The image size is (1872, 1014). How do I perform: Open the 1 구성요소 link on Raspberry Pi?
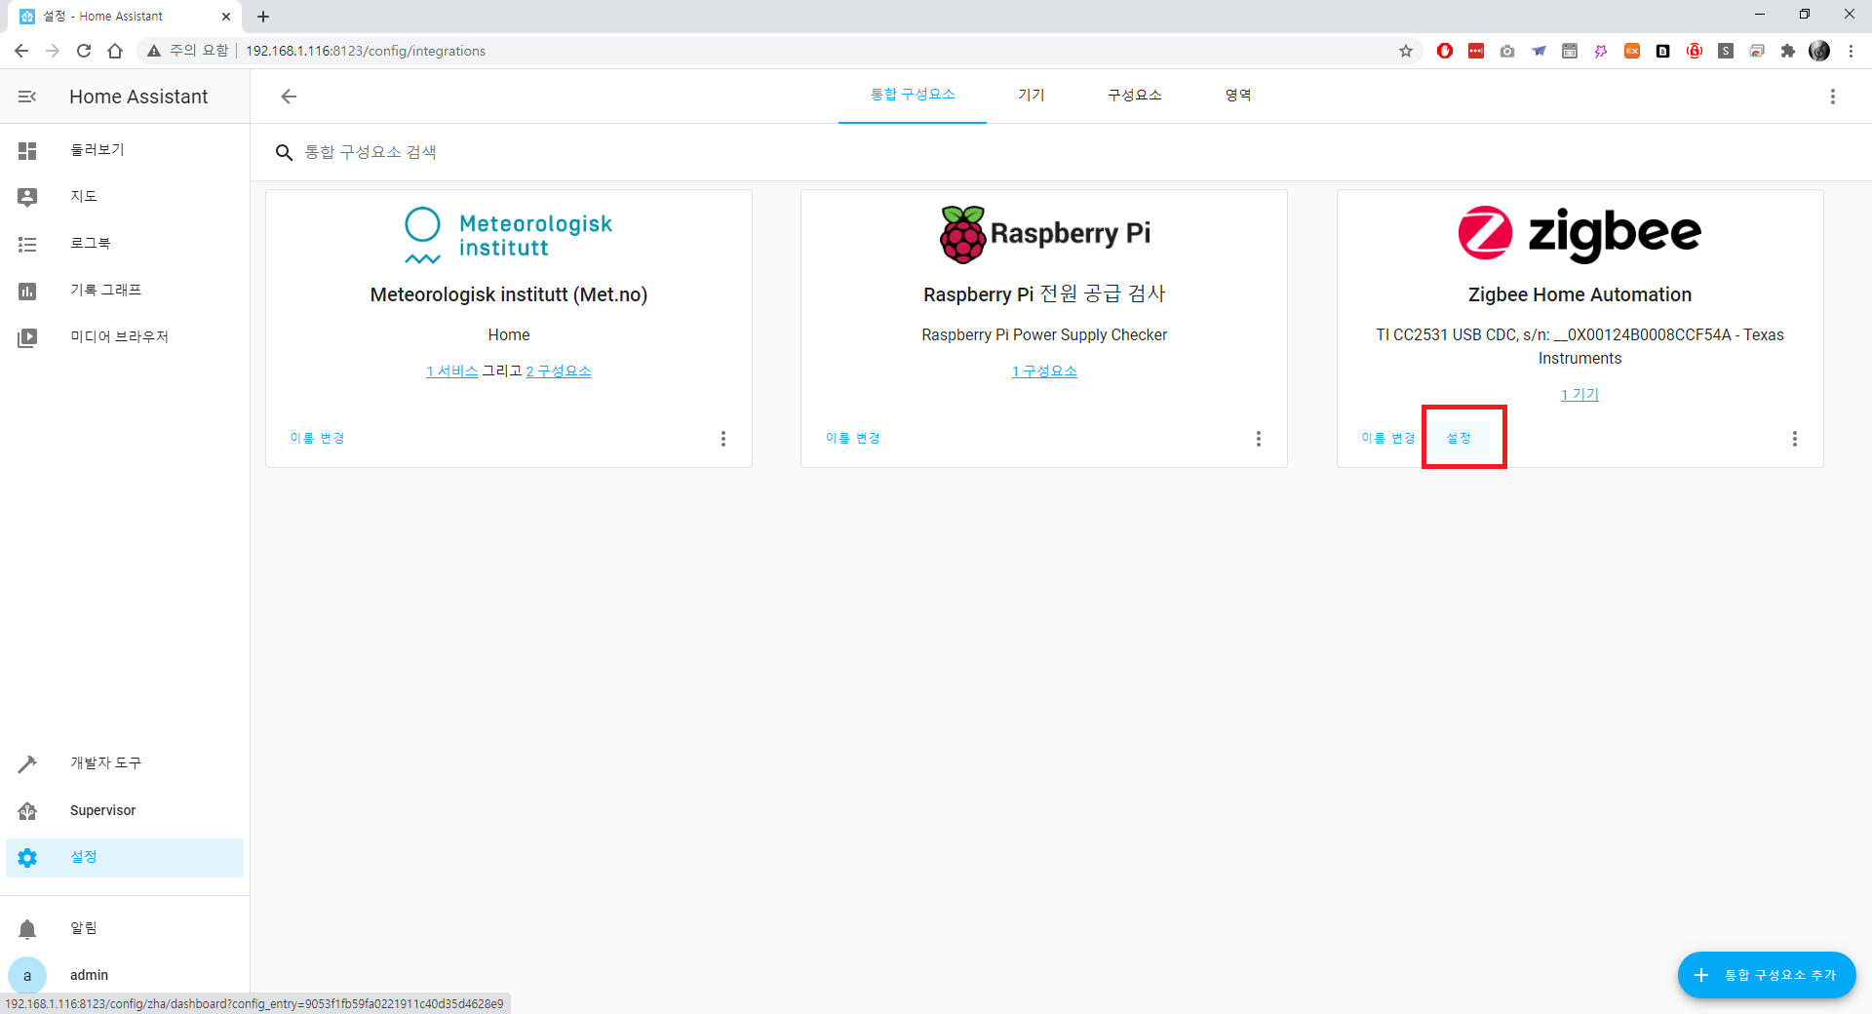pyautogui.click(x=1044, y=371)
